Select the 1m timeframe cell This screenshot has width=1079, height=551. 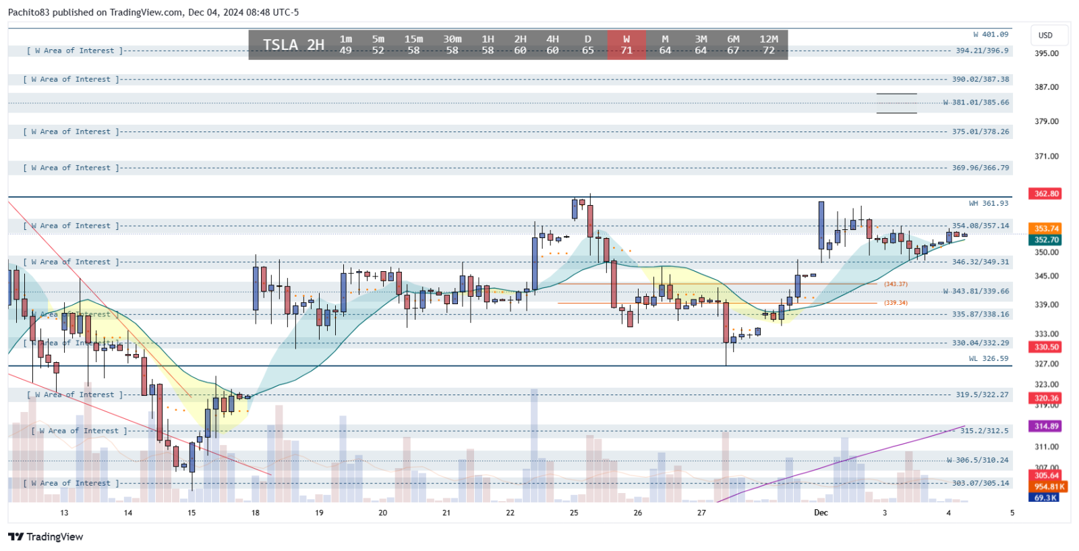coord(346,45)
